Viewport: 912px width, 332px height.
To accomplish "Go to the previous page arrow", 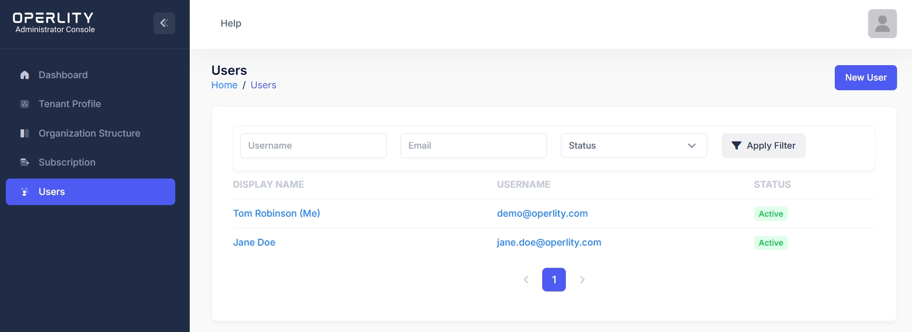I will coord(526,279).
